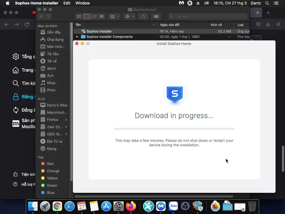The image size is (285, 214).
Task: Open a new Firefox tab
Action: (x=268, y=13)
